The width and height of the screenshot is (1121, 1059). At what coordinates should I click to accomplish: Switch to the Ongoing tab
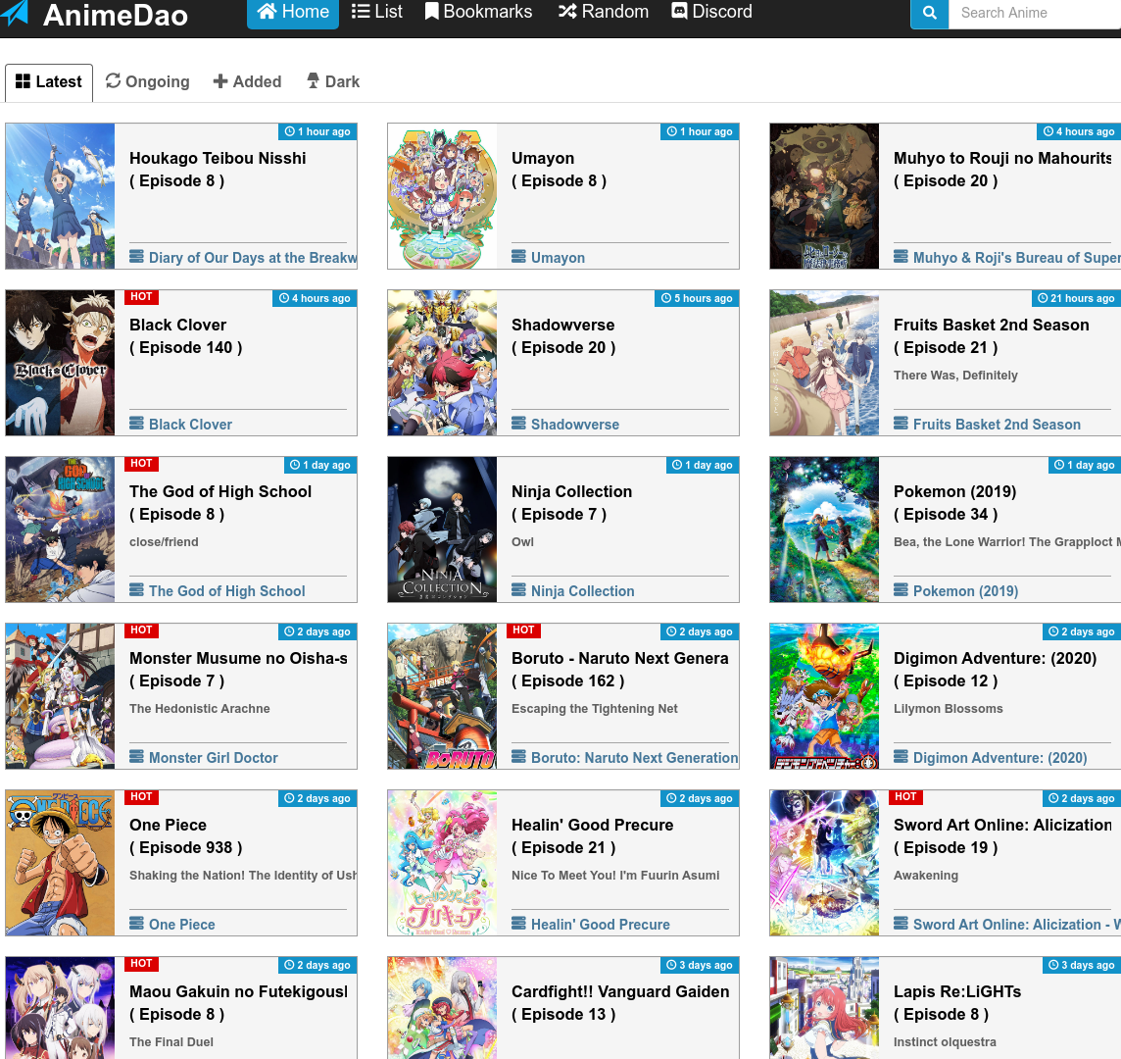147,82
